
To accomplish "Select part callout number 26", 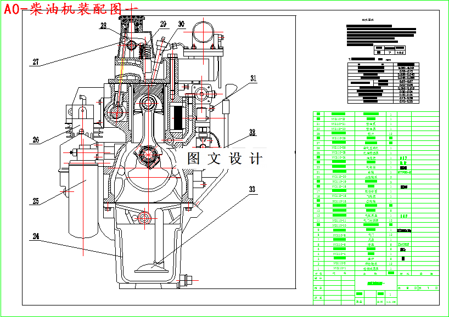I will pos(36,140).
